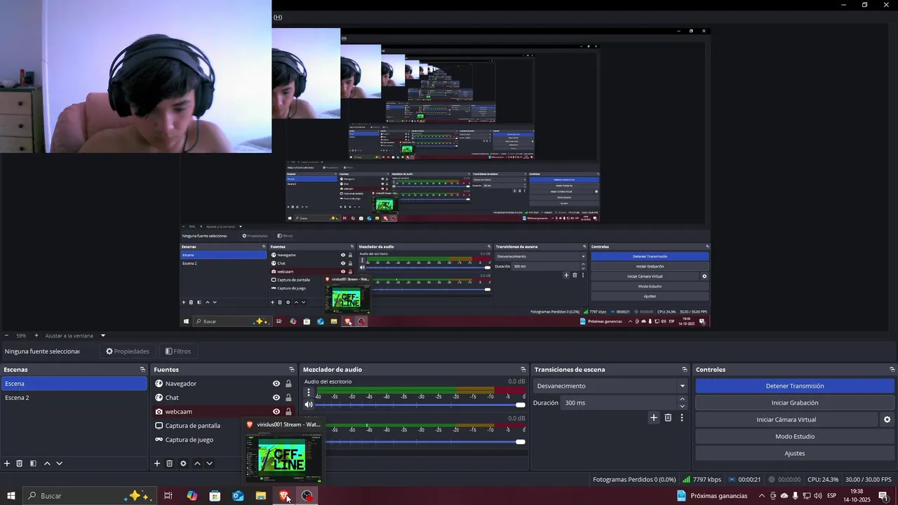This screenshot has width=898, height=505.
Task: Move source up arrow in Fuentes toolbar
Action: click(197, 464)
